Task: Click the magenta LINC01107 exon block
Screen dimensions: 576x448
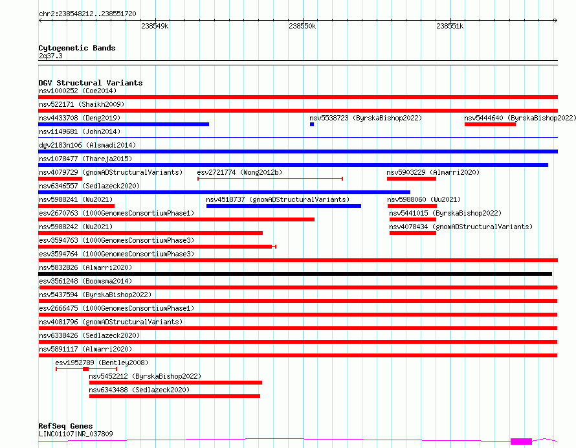Action: [521, 442]
